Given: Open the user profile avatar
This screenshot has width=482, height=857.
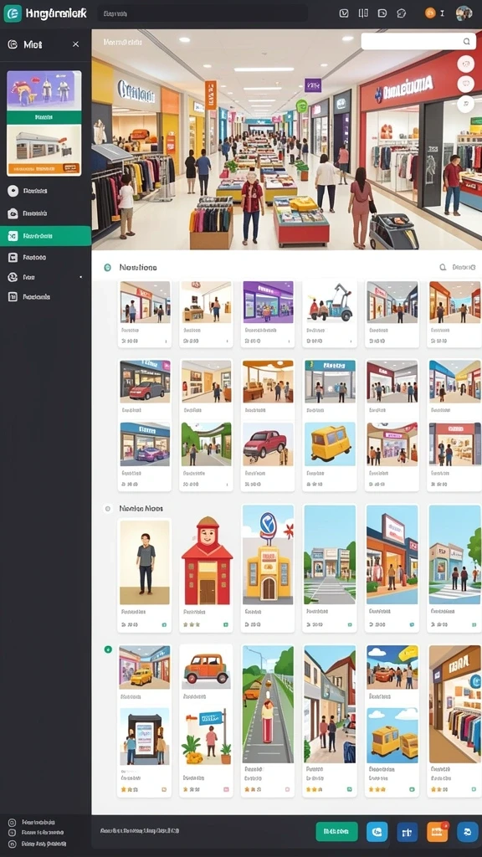Looking at the screenshot, I should point(464,13).
